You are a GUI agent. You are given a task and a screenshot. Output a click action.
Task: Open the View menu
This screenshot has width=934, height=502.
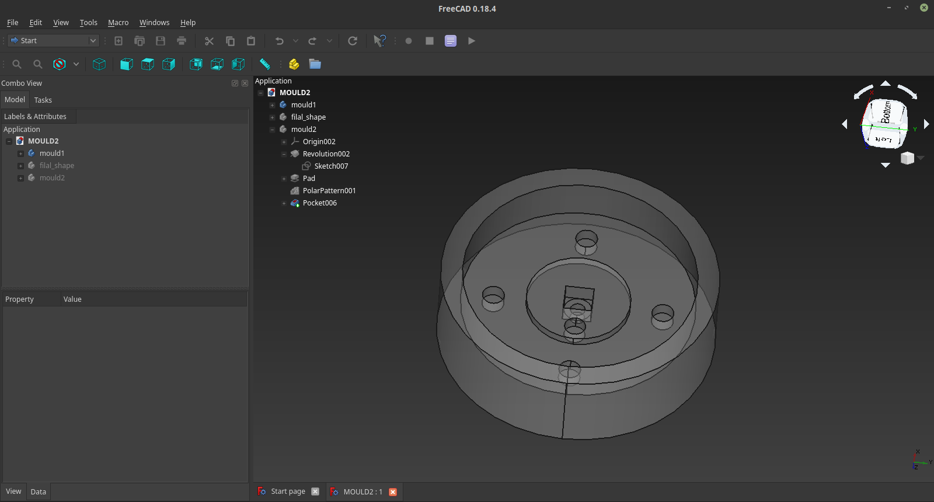(61, 23)
